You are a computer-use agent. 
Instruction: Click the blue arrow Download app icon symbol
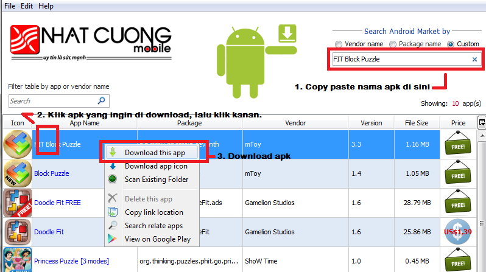[x=113, y=166]
